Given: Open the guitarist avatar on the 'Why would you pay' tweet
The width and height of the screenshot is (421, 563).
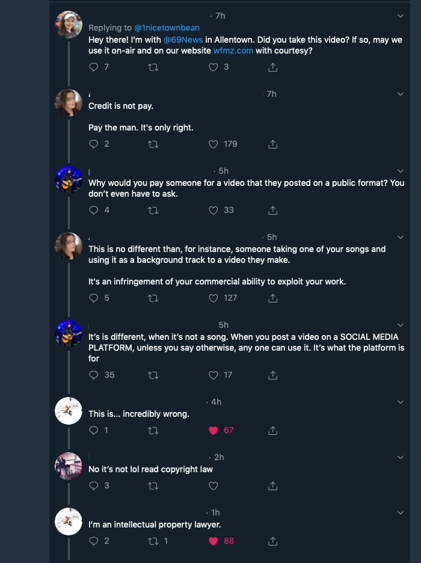Looking at the screenshot, I should tap(69, 179).
